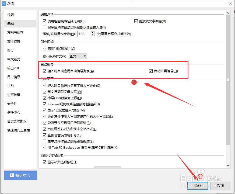The image size is (235, 194).
Task: Toggle 使用智能段落选择范围 checkbox
Action: coord(44,21)
